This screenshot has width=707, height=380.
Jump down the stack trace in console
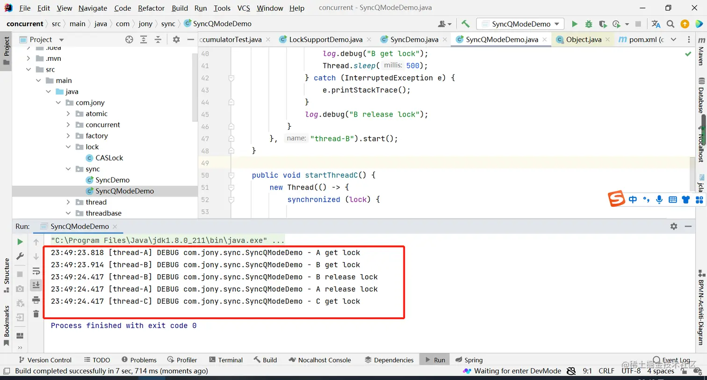point(36,256)
